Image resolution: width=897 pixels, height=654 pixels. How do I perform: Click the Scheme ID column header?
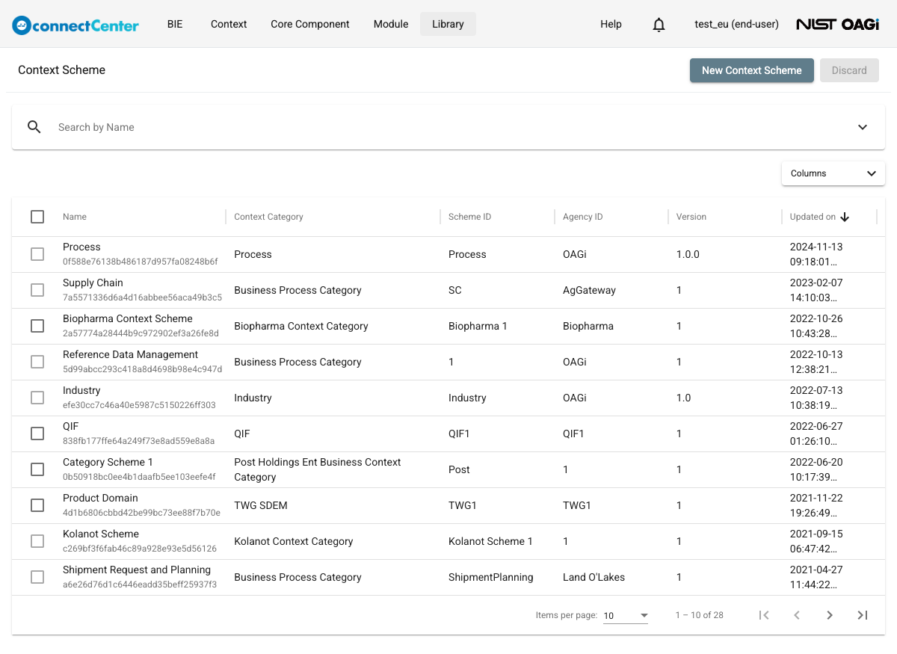click(x=469, y=217)
